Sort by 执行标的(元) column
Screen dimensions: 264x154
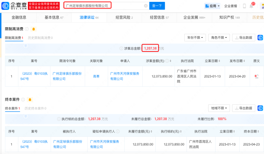point(181,132)
